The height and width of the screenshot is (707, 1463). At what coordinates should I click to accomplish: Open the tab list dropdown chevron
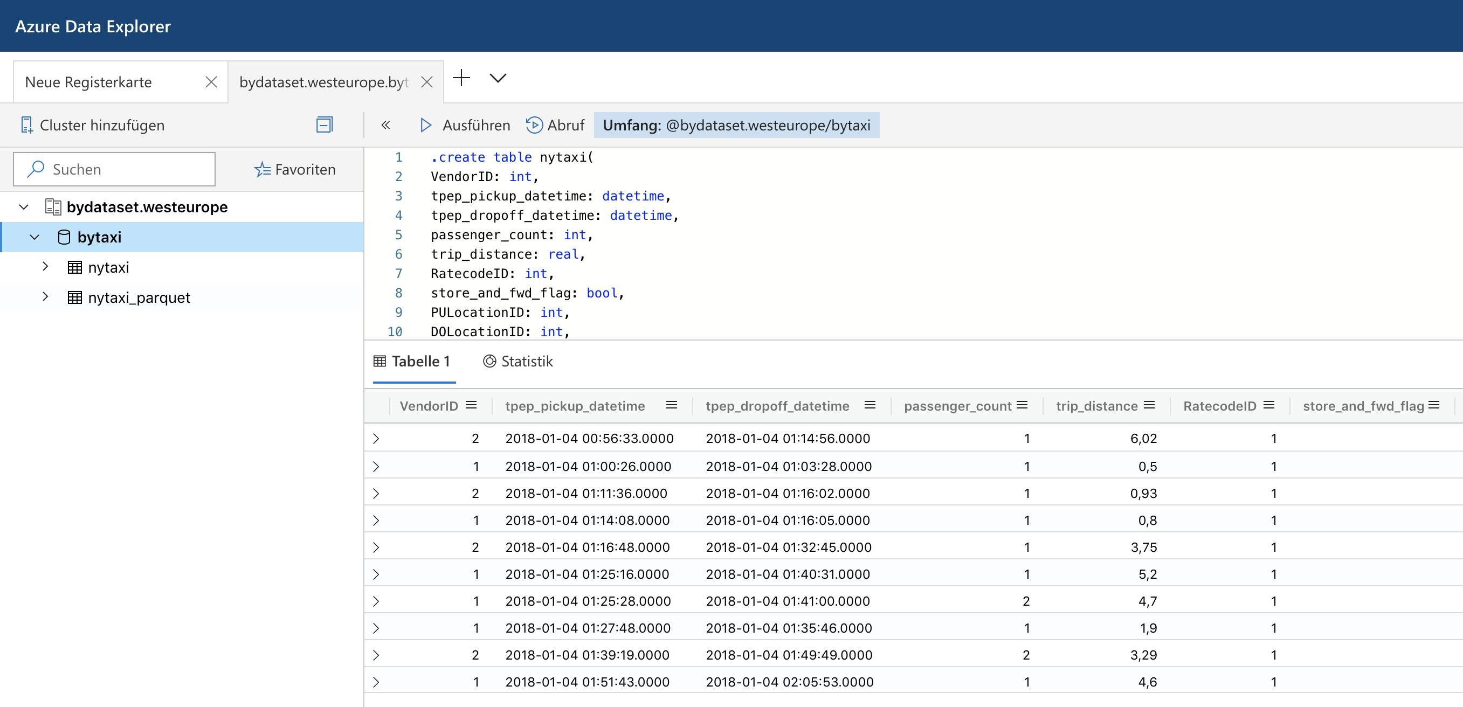pyautogui.click(x=498, y=78)
